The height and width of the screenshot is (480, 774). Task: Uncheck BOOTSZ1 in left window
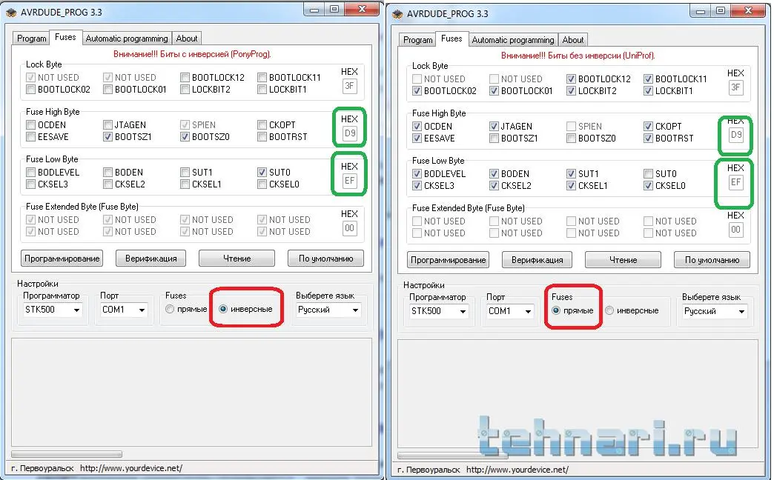pos(107,136)
